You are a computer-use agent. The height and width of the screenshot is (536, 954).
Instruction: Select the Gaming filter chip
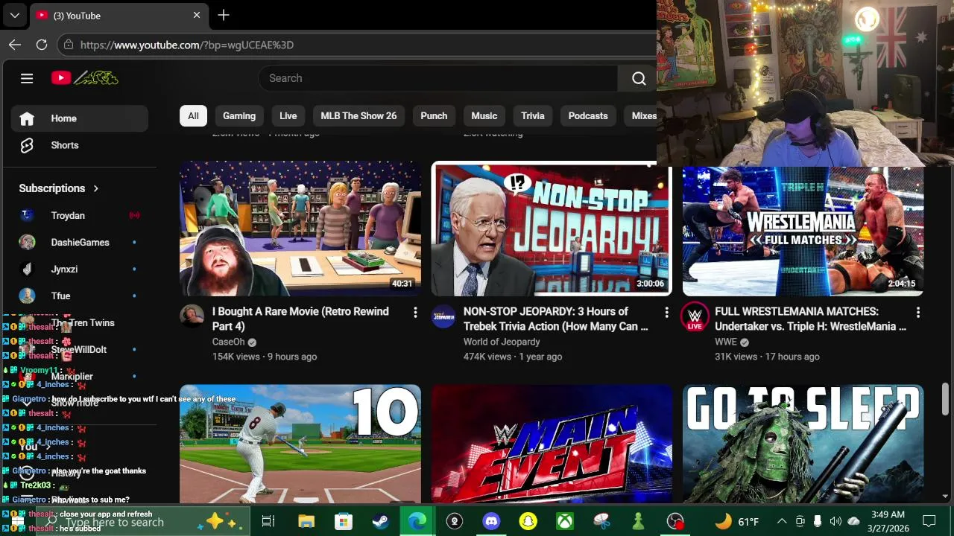(x=239, y=115)
